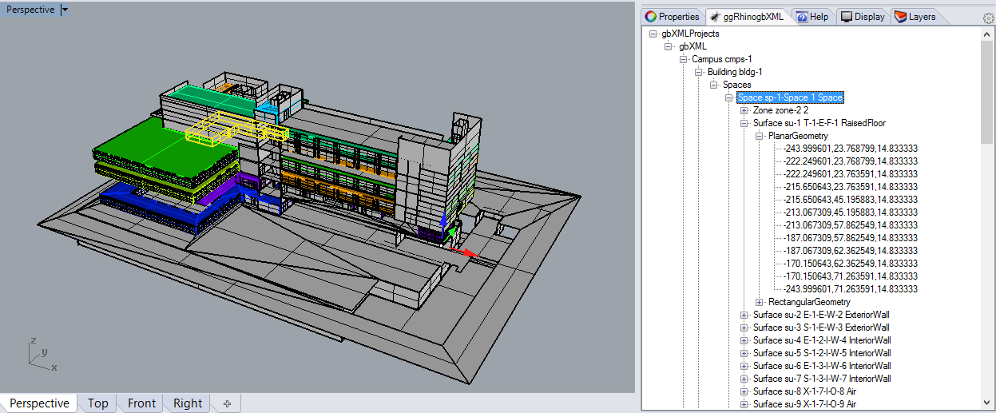
Task: Open the Perspective viewport title dropdown arrow
Action: click(x=65, y=10)
